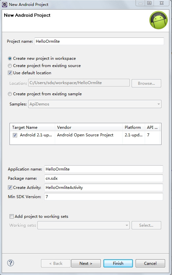This screenshot has height=275, width=172.
Task: Click the API level 7 cell
Action: tap(148, 135)
